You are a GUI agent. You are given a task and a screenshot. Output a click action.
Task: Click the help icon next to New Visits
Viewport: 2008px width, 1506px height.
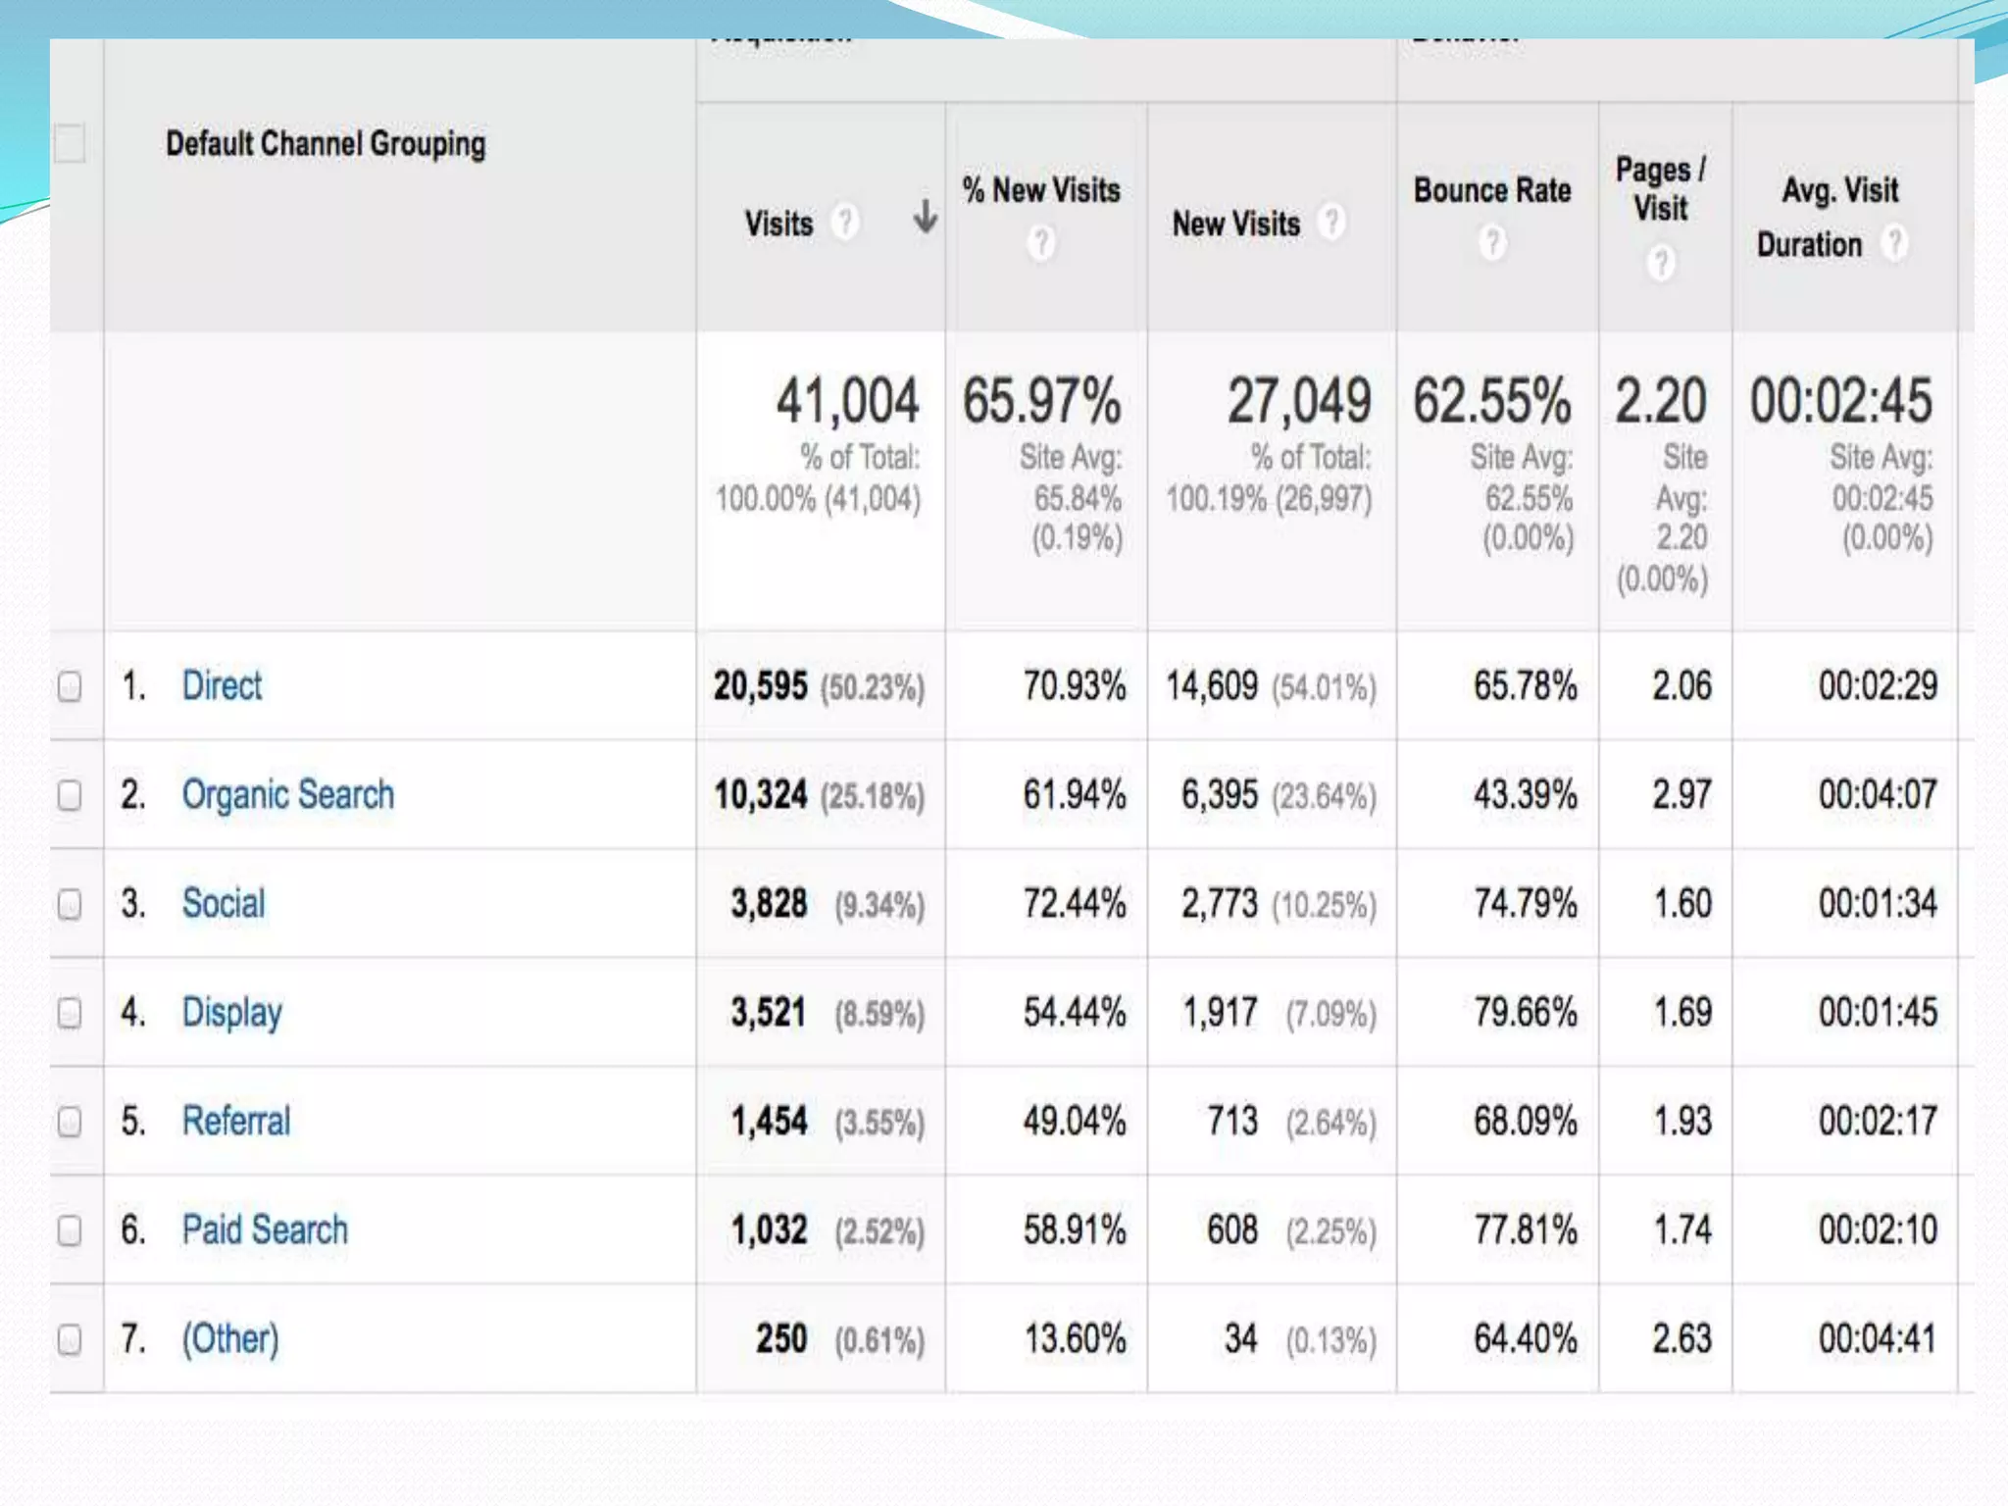pyautogui.click(x=1330, y=222)
